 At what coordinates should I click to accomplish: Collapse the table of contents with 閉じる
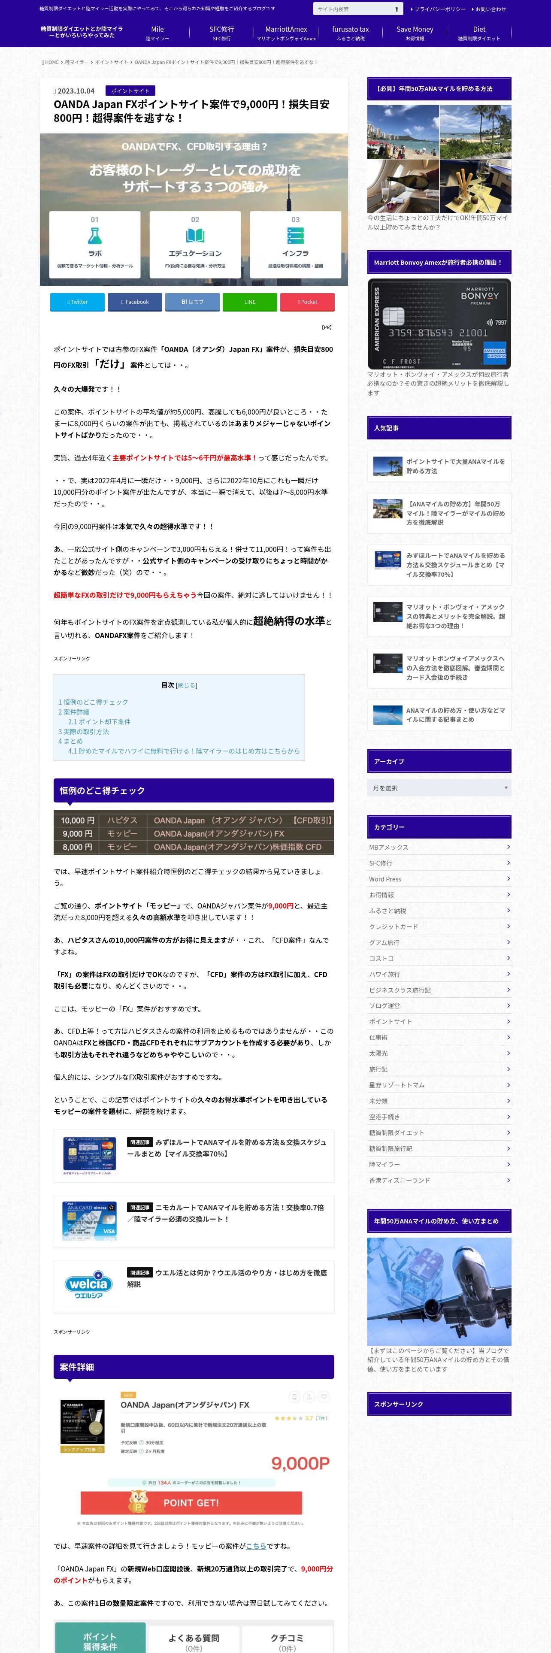pyautogui.click(x=187, y=685)
